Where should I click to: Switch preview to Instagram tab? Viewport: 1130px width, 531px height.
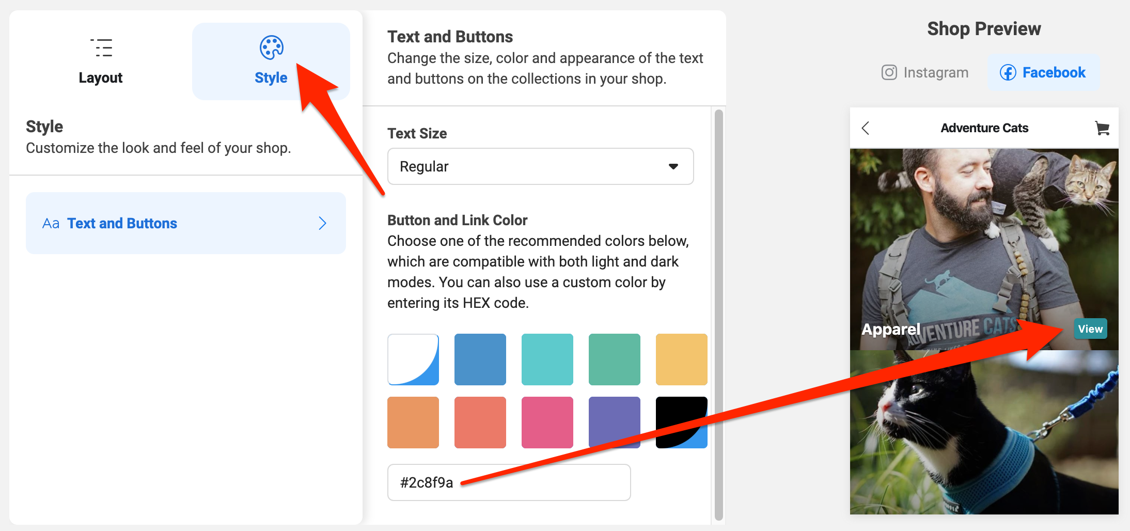coord(925,72)
